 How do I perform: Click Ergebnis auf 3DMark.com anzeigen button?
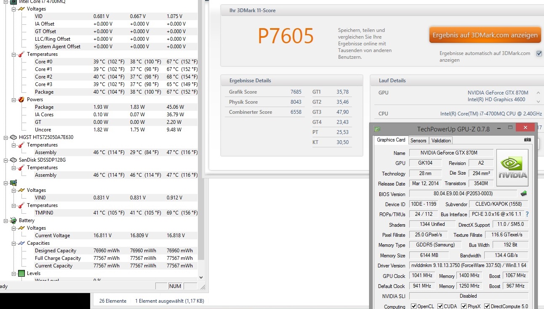[x=485, y=35]
